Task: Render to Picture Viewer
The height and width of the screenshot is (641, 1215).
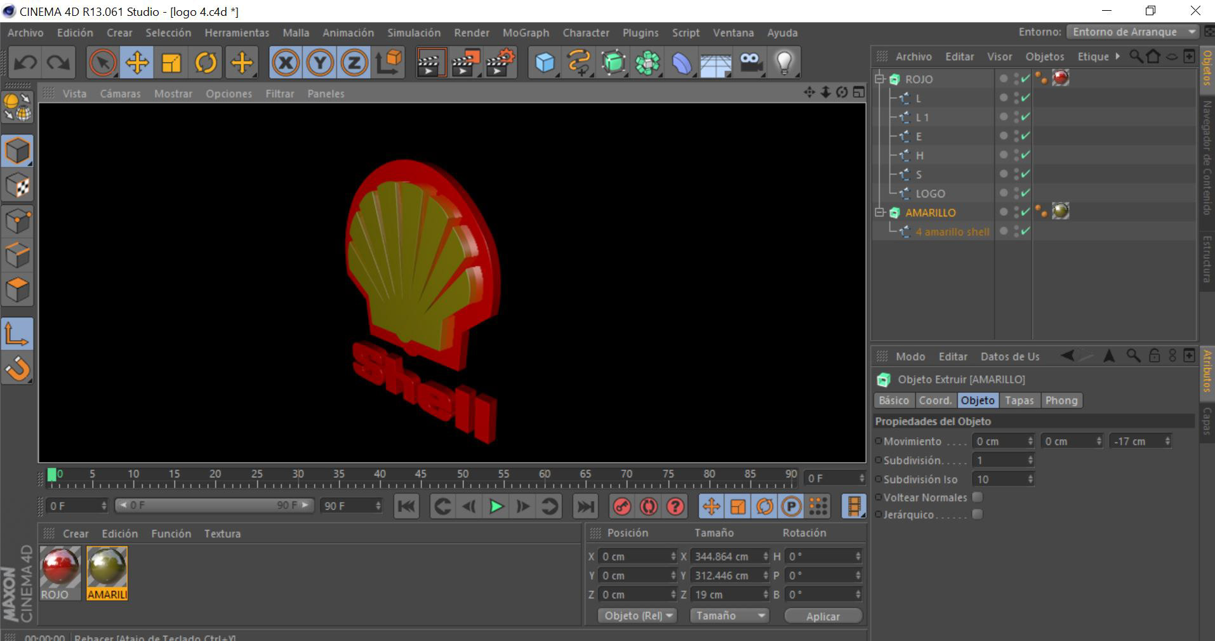Action: [x=465, y=63]
